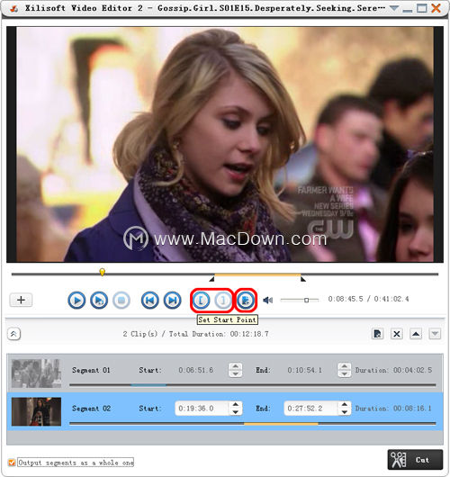The image size is (450, 477).
Task: Move the segment up with the up arrow
Action: (416, 334)
